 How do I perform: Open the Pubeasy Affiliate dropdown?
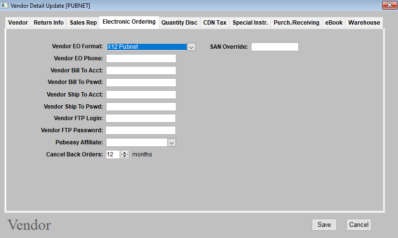tap(172, 142)
